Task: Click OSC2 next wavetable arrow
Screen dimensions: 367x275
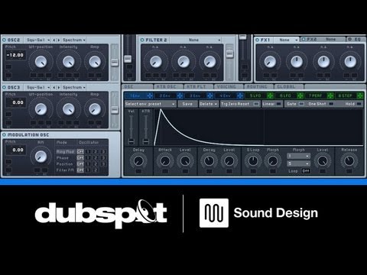Action: click(59, 40)
